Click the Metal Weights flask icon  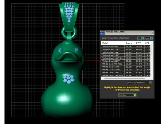coord(102,33)
